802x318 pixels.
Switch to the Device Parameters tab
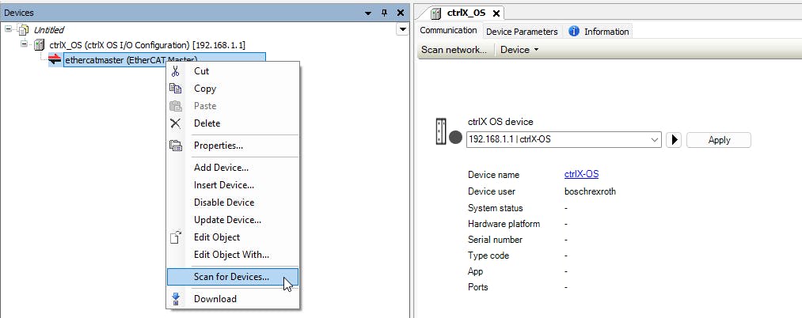pyautogui.click(x=522, y=31)
